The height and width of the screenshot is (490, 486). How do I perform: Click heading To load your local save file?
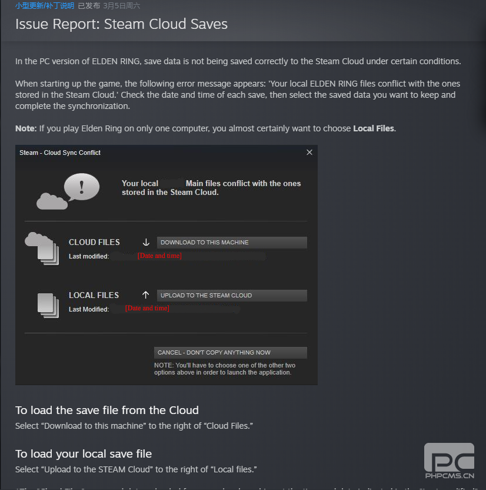click(x=84, y=453)
